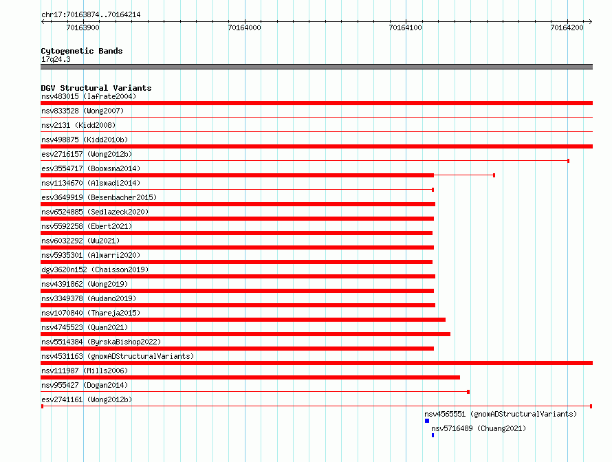Click the nsv6032292 (Wu2021) label
612x462 pixels.
(x=80, y=241)
